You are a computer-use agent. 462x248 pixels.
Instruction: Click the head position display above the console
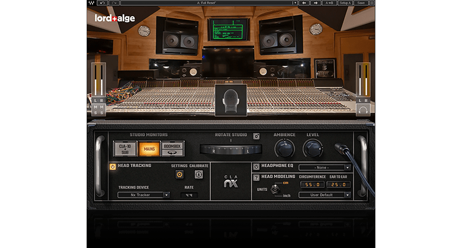point(230,100)
